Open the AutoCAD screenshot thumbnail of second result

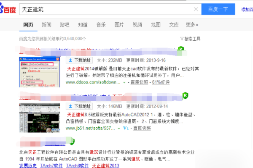[40, 118]
